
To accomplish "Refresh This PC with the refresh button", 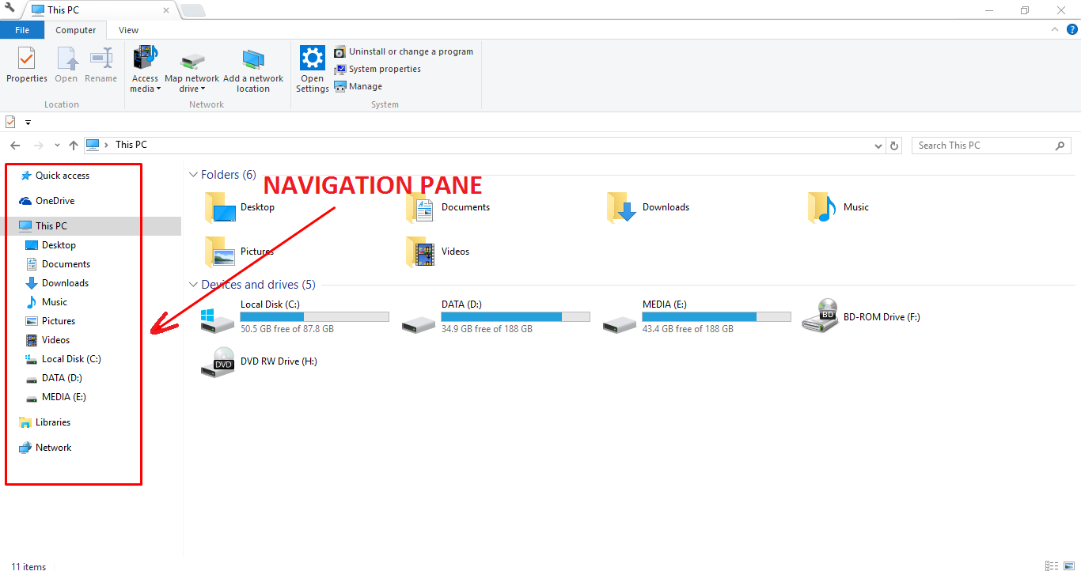I will (x=894, y=145).
